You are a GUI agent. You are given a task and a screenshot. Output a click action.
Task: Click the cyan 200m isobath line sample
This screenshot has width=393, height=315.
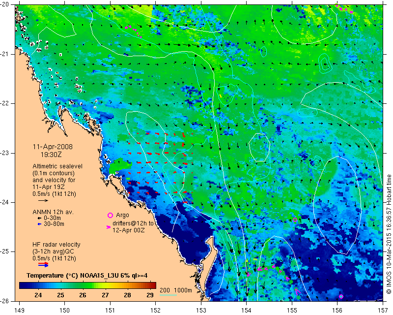168,295
